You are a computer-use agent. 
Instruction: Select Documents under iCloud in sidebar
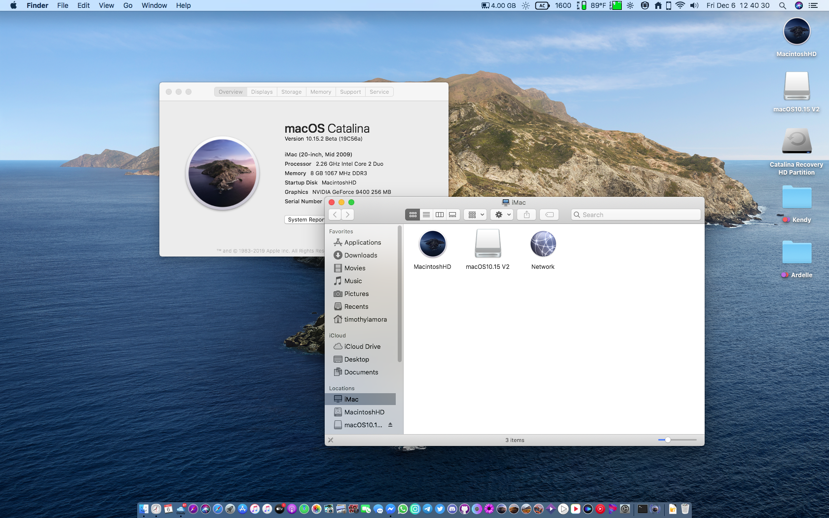click(356, 372)
